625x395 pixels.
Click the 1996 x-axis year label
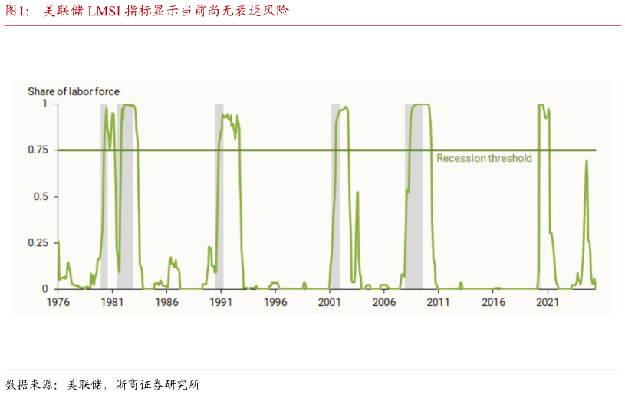click(x=275, y=302)
